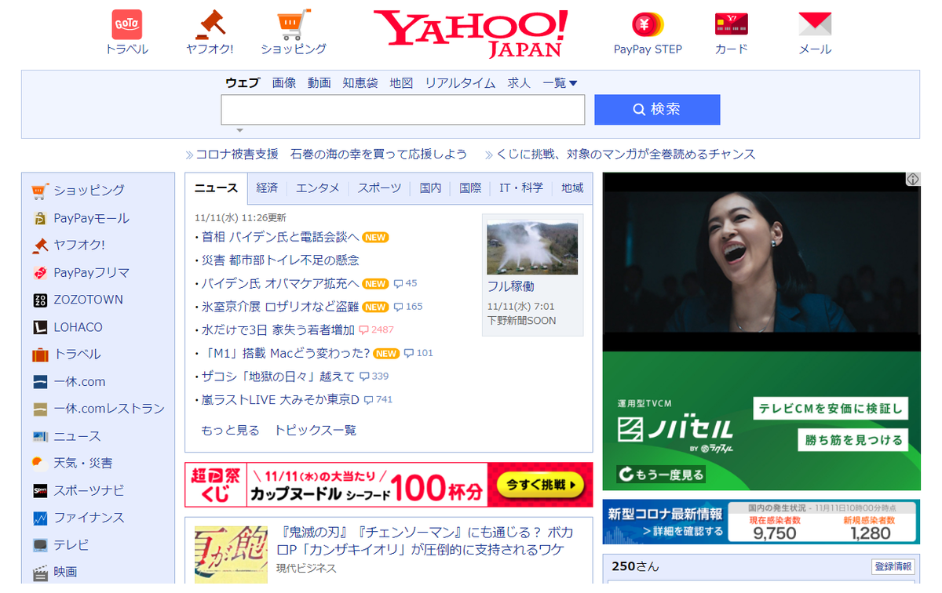Open the PayPay STEP icon

coord(648,24)
